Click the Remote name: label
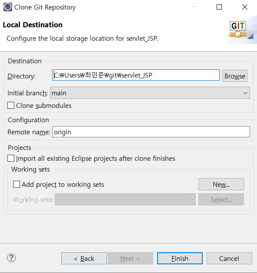Screen dimensions: 257x273 (x=29, y=132)
